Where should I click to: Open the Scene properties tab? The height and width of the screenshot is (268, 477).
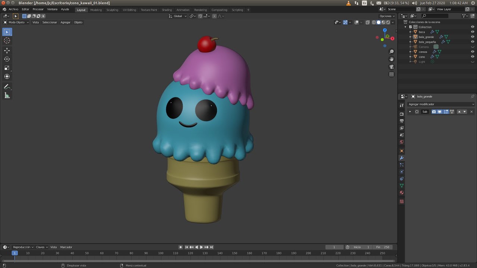[402, 135]
